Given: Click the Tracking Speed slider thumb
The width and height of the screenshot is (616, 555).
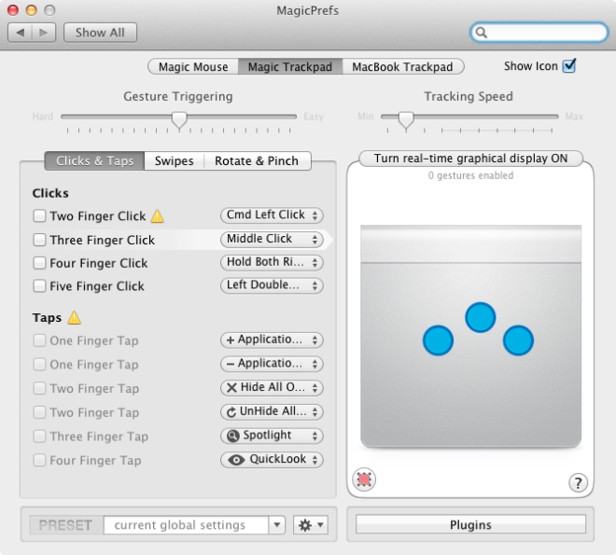Looking at the screenshot, I should coord(406,119).
